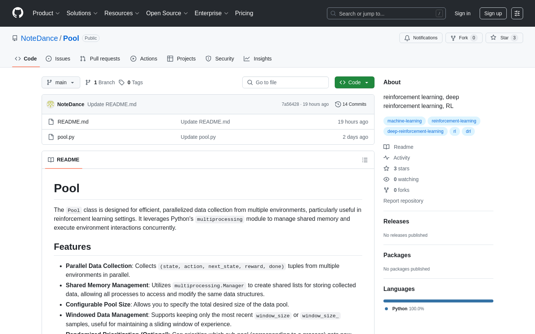Click the star icon beside 3 stars
The image size is (535, 334).
pos(386,168)
